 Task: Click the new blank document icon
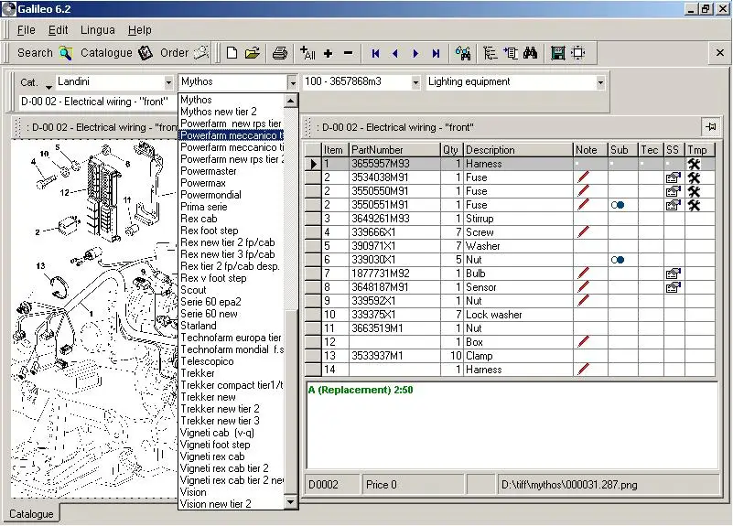click(x=232, y=53)
